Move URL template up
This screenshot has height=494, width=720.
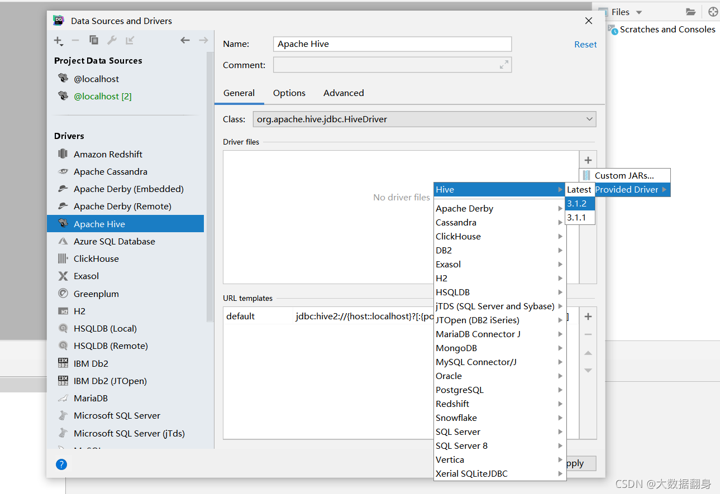click(x=588, y=353)
